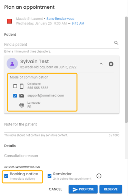Image resolution: width=128 pixels, height=196 pixels.
Task: Open the reminder info icon
Action: (99, 176)
